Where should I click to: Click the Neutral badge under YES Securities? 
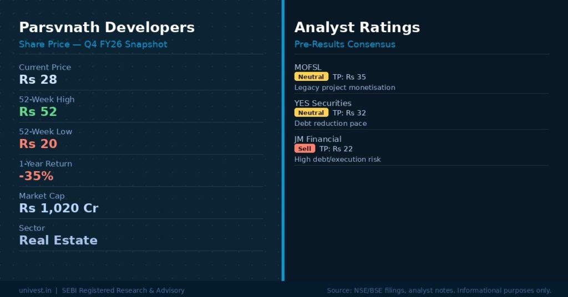click(x=311, y=112)
